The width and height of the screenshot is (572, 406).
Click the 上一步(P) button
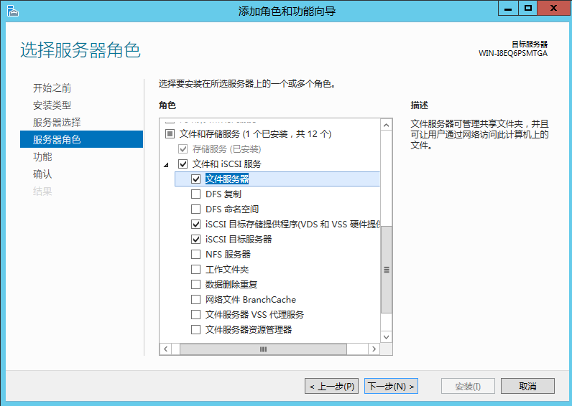(331, 386)
